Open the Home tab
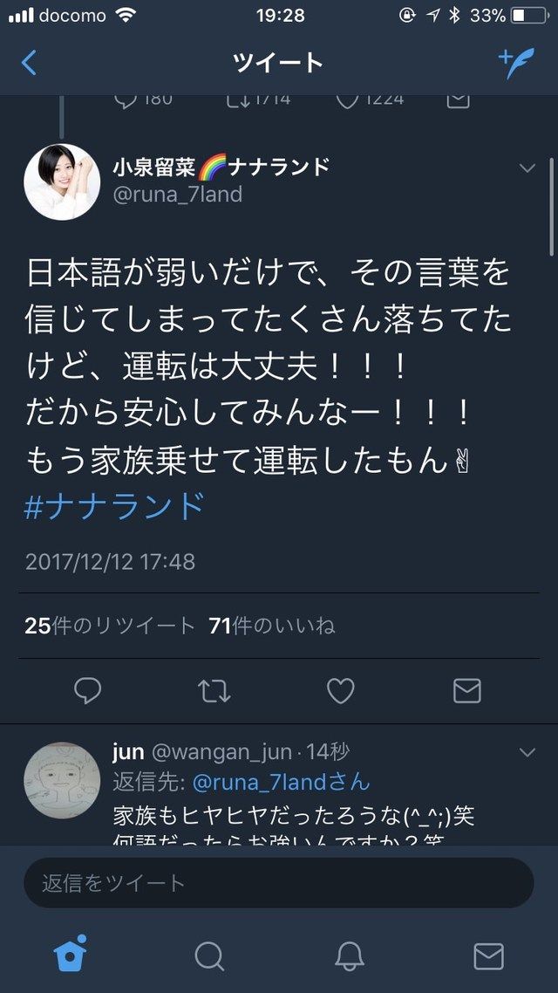 70,954
